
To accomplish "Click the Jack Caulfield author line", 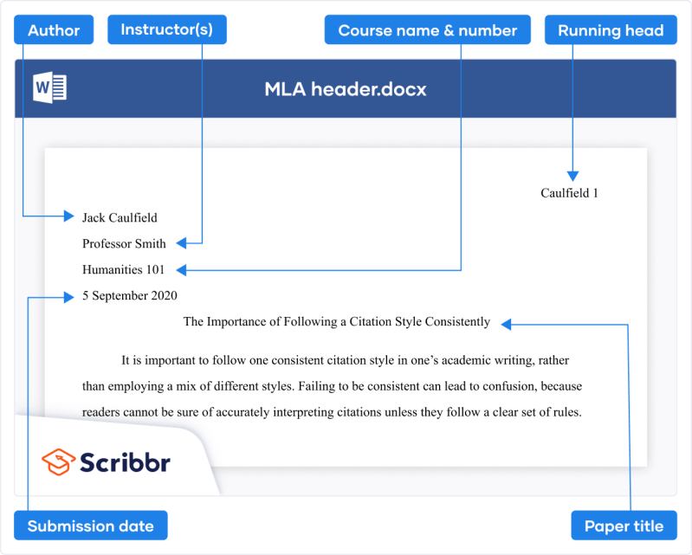I will pyautogui.click(x=120, y=218).
